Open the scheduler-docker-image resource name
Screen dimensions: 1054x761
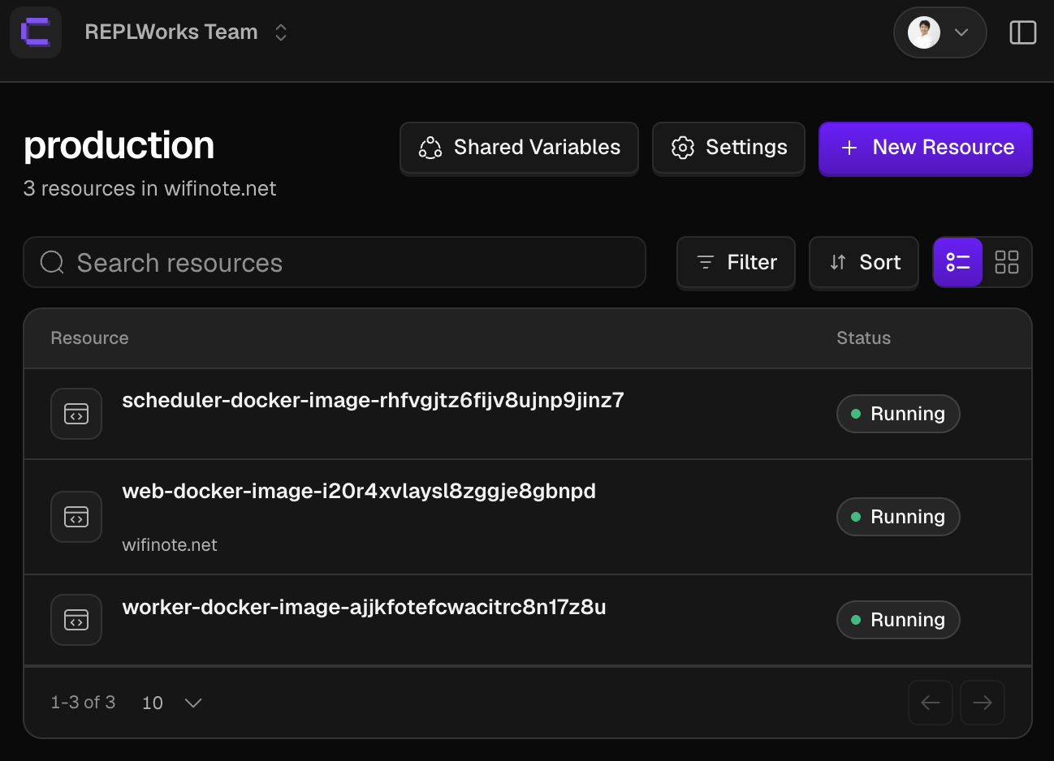point(373,400)
